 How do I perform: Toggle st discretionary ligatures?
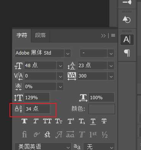[47, 134]
